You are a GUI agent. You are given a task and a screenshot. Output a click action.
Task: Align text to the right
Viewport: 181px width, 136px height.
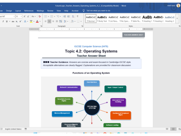tap(53, 21)
